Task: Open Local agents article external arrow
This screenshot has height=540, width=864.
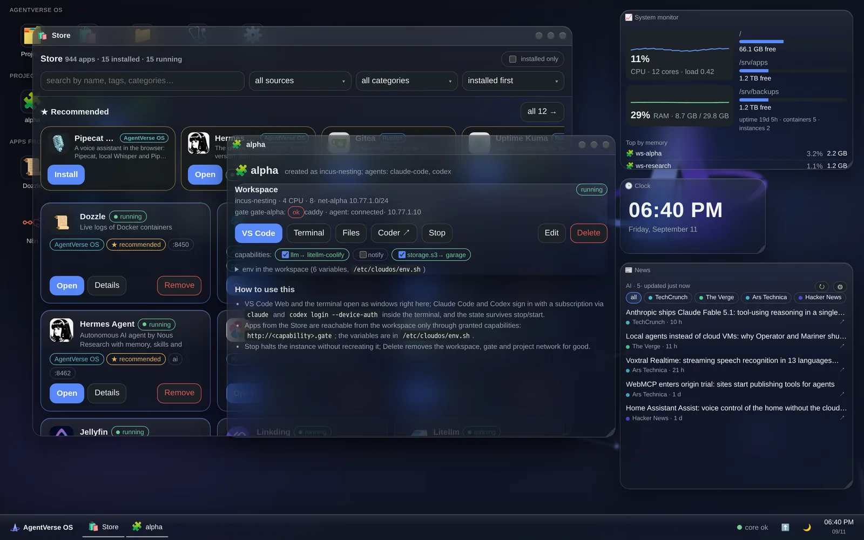Action: tap(842, 346)
